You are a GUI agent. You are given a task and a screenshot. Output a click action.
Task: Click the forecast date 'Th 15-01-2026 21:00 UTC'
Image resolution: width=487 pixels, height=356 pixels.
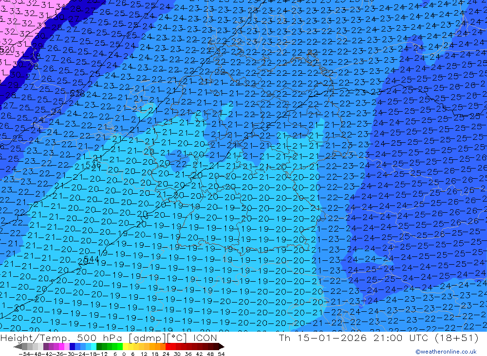coord(354,338)
